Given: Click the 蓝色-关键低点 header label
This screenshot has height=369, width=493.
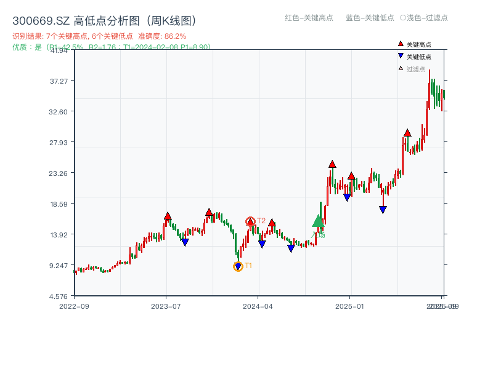Looking at the screenshot, I should [x=370, y=18].
